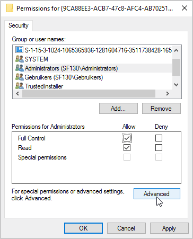Click the user list scroll up arrow
This screenshot has height=239, width=193.
(176, 50)
